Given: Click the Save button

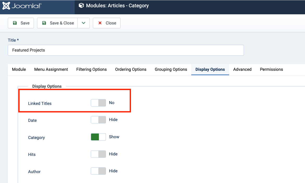Looking at the screenshot, I should (x=21, y=23).
